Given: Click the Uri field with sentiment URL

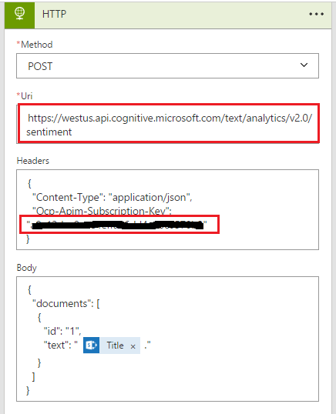Looking at the screenshot, I should coord(167,124).
